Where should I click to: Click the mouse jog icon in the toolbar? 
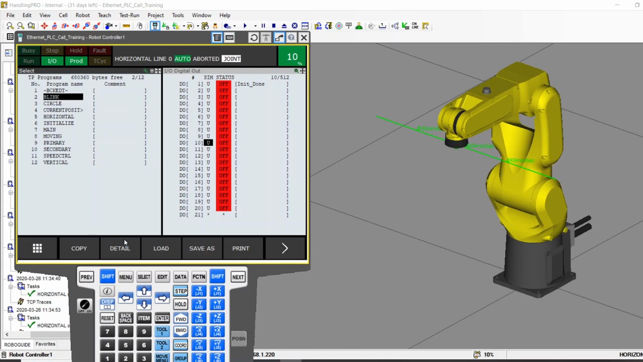(x=140, y=26)
